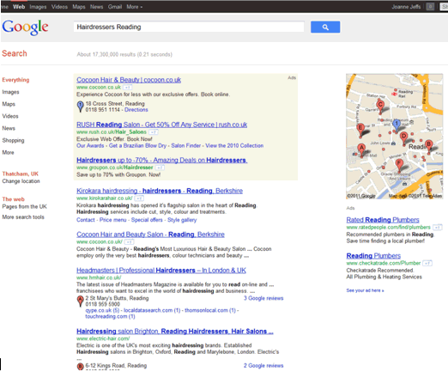Click Salon Finder sitelink
This screenshot has width=448, height=372.
(x=186, y=146)
